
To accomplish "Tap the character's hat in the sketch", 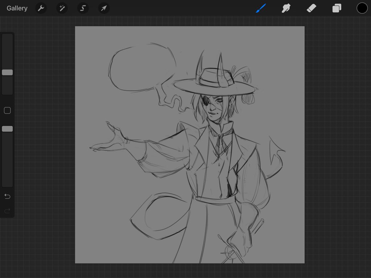I will click(x=214, y=78).
